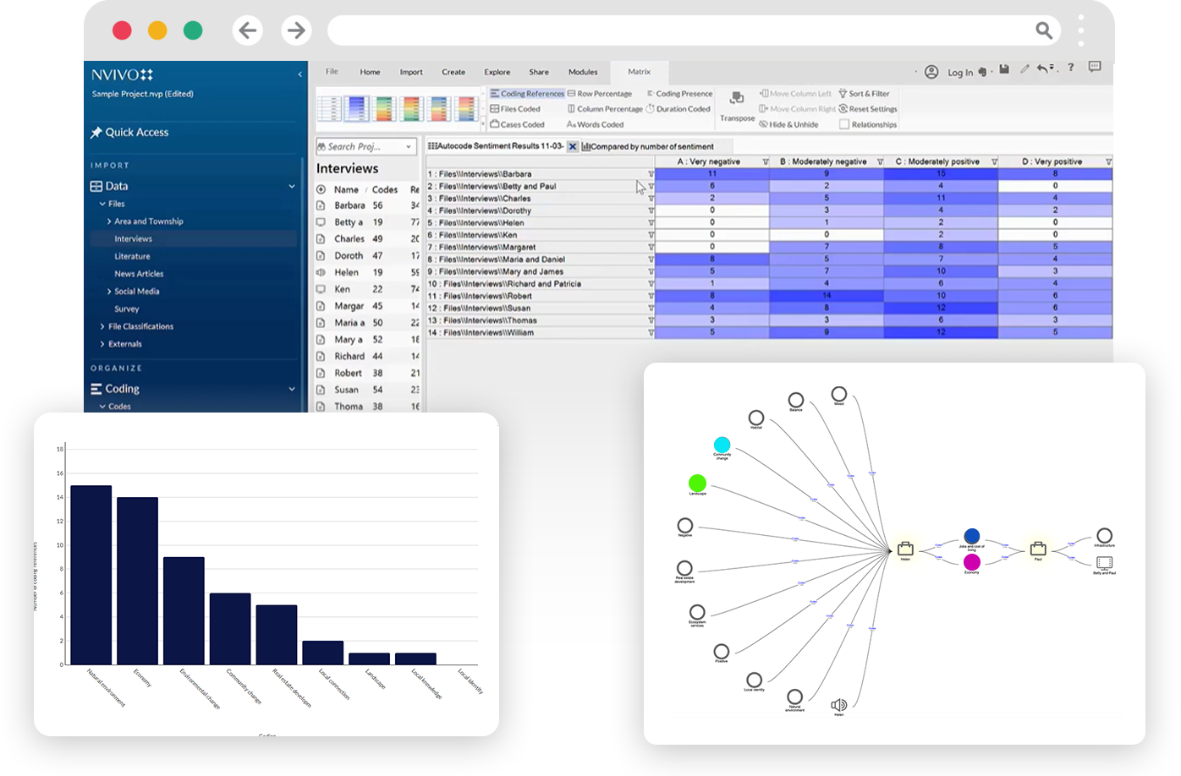Expand the File Classifications tree node
Screen dimensions: 1181x776
[x=102, y=326]
